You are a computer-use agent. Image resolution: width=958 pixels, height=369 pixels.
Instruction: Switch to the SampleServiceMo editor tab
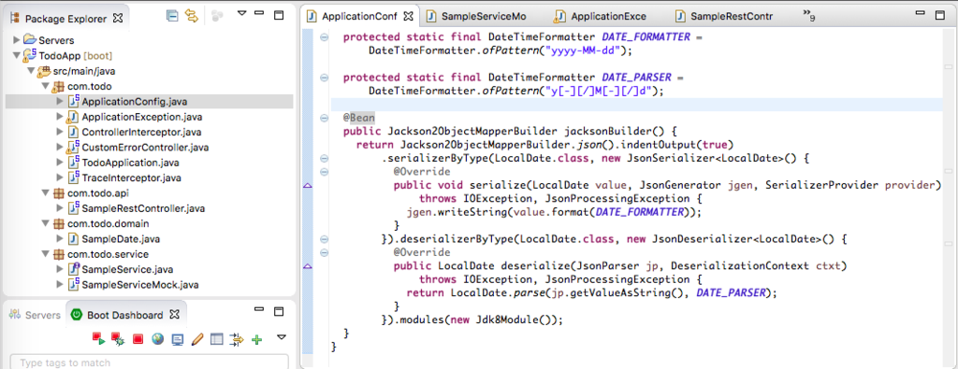click(x=476, y=17)
